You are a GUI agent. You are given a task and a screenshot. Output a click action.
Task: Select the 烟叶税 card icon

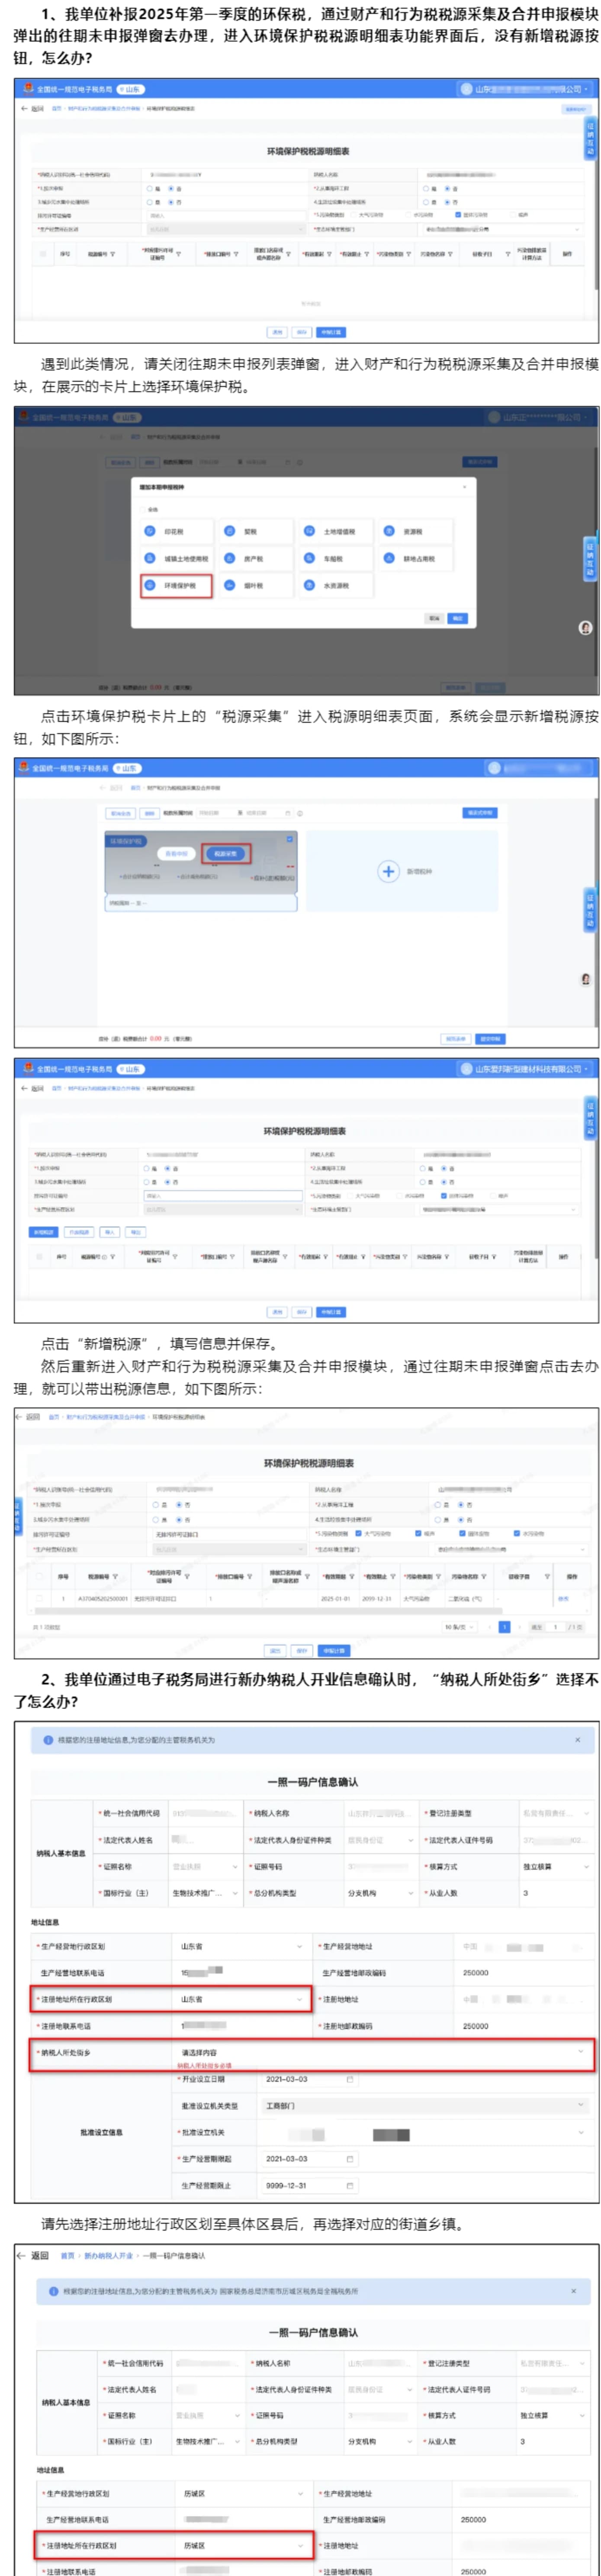(229, 585)
